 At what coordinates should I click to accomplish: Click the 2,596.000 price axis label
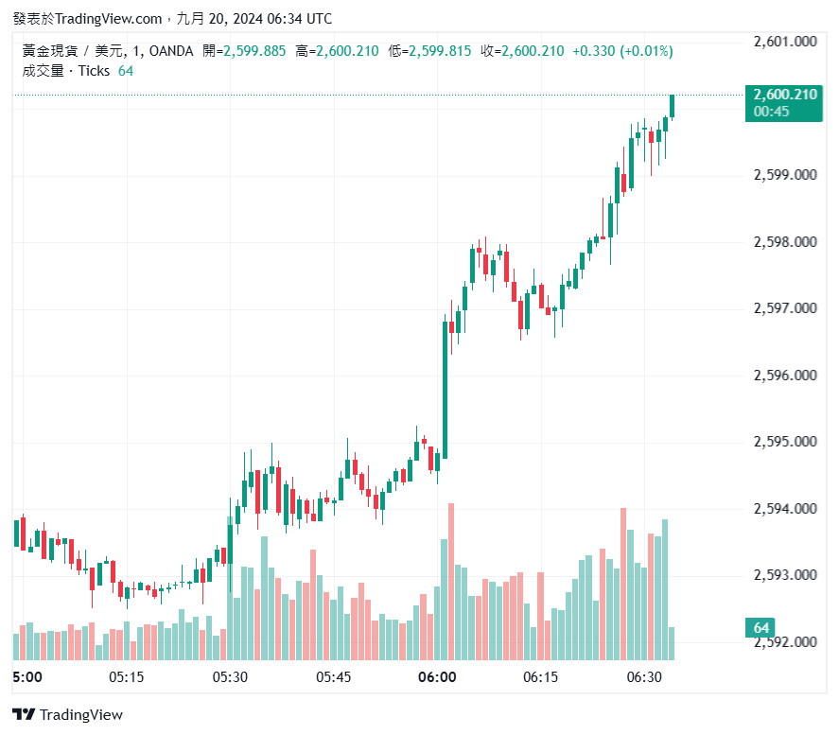tap(784, 376)
